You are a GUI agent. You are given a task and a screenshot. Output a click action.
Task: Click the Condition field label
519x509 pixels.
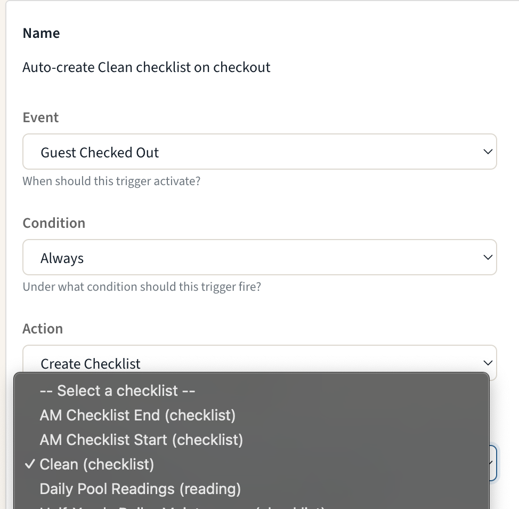[x=54, y=223]
